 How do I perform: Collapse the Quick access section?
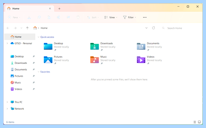pos(39,37)
